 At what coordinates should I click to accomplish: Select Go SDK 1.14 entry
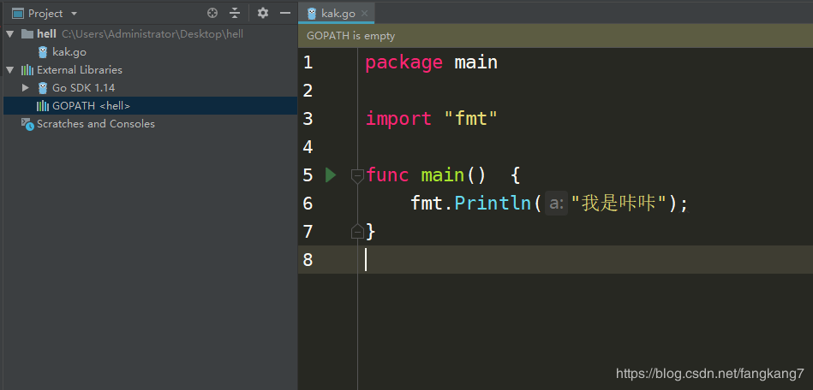pyautogui.click(x=83, y=88)
